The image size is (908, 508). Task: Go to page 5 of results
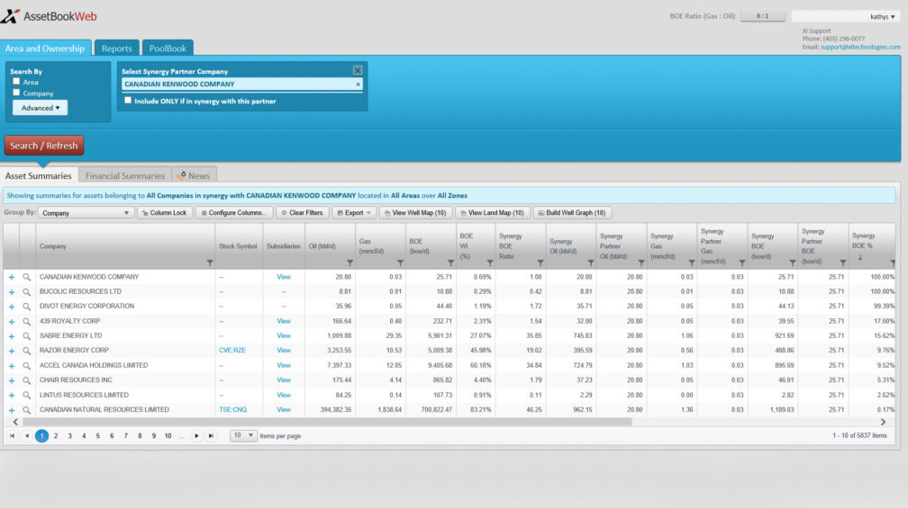[x=98, y=436]
